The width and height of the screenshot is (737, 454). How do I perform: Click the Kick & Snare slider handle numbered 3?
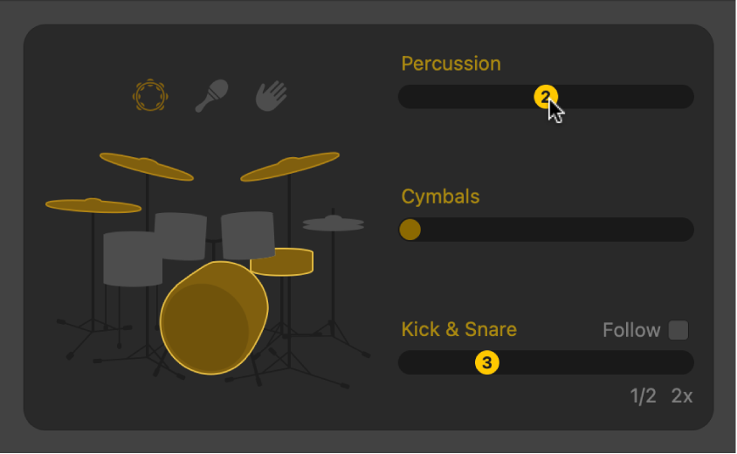coord(487,362)
